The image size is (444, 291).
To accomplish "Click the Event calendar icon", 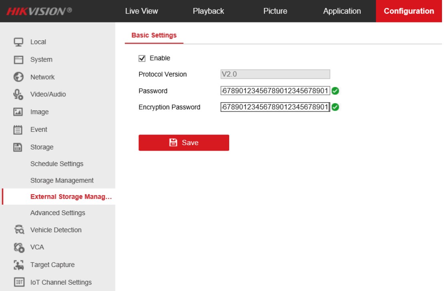I will pos(18,130).
